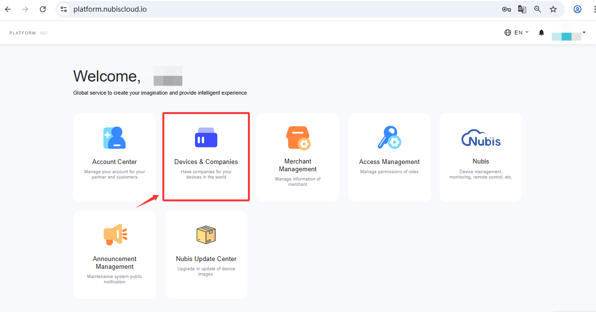Click the V3.7 version label
The height and width of the screenshot is (312, 596).
click(x=44, y=33)
